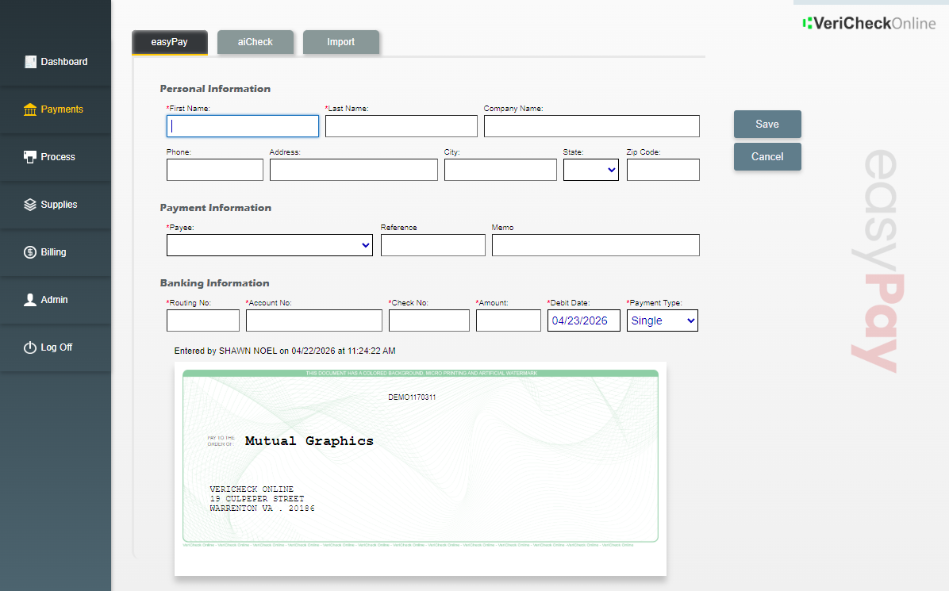Click the 'Payment Information' heading
This screenshot has height=591, width=949.
[x=216, y=208]
